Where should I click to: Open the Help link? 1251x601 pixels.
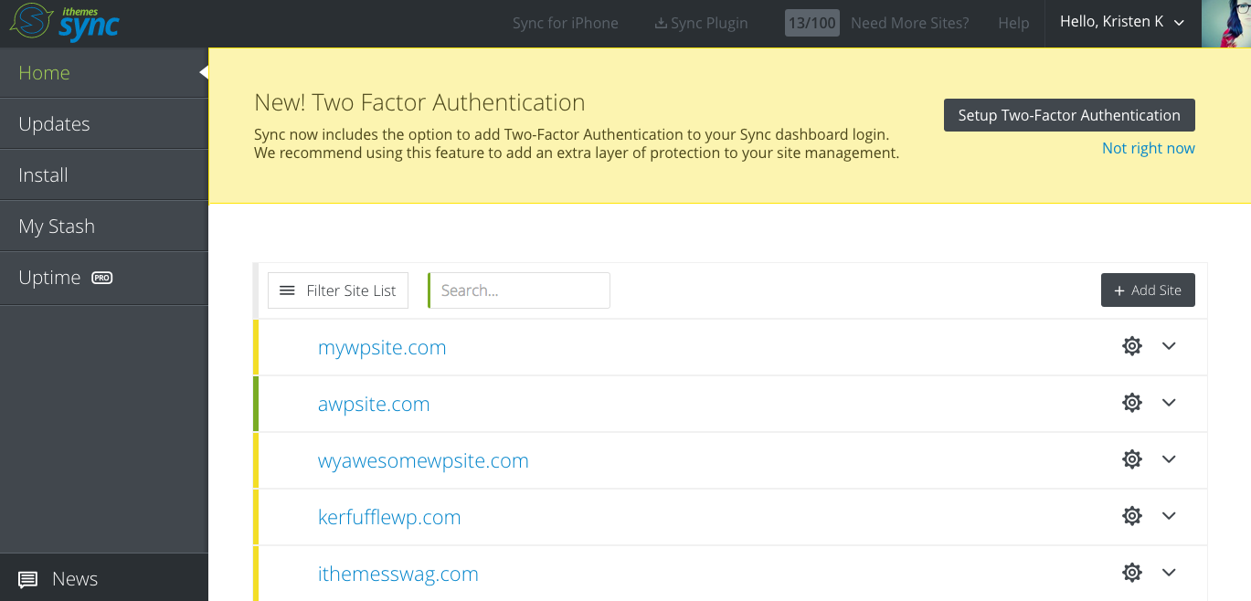point(1013,24)
